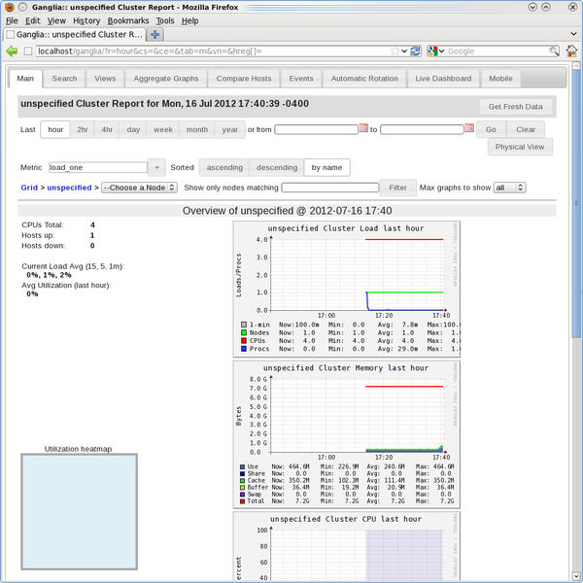Click the localhost URL address bar

(213, 51)
